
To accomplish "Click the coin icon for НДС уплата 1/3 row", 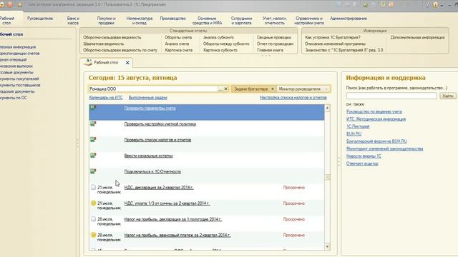I will click(93, 203).
